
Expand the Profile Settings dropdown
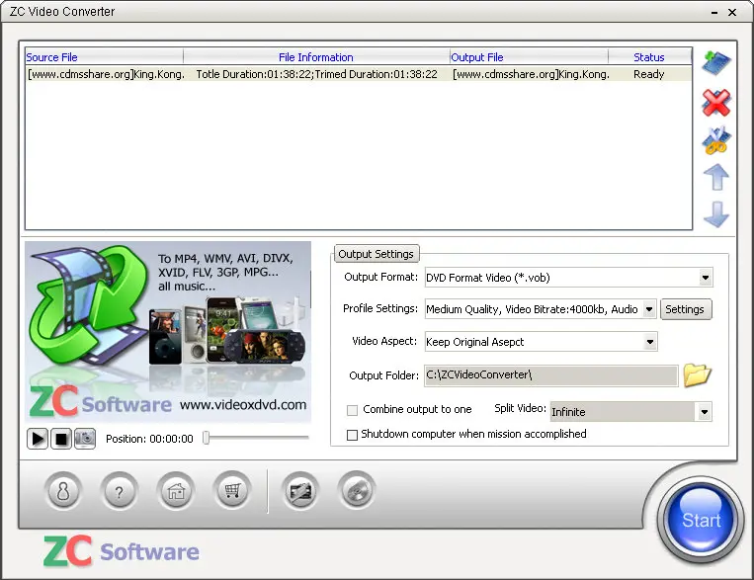(x=649, y=309)
